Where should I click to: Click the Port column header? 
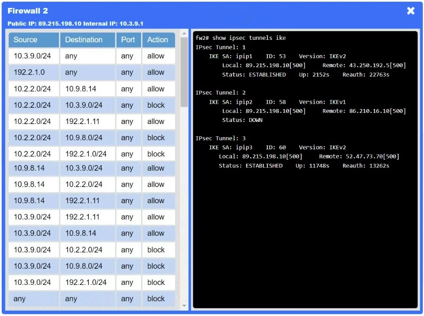(x=128, y=40)
